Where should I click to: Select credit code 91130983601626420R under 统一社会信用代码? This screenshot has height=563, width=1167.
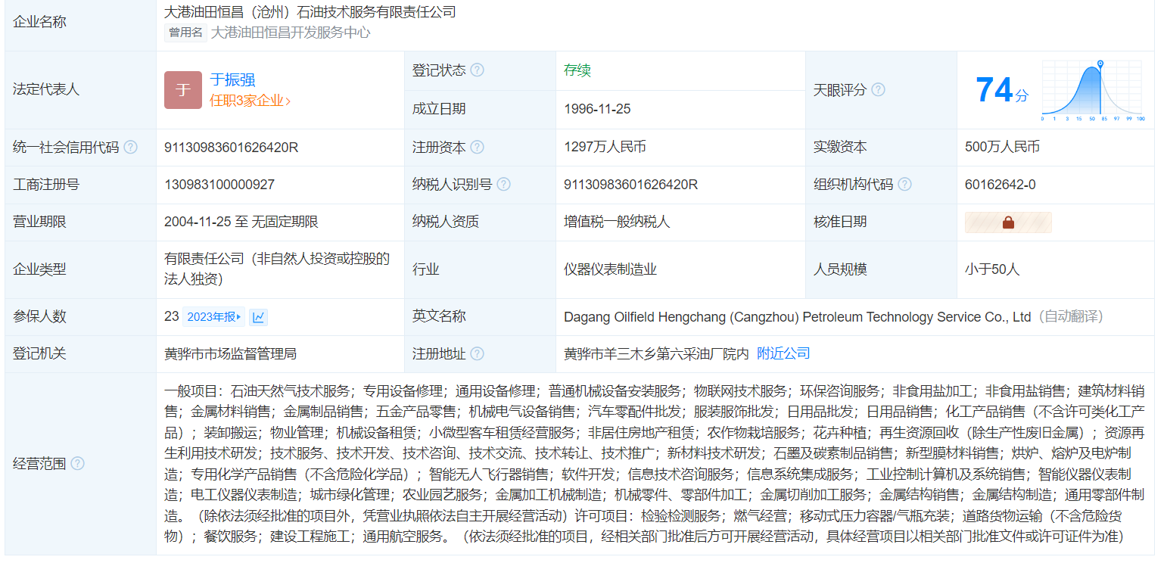[x=232, y=148]
